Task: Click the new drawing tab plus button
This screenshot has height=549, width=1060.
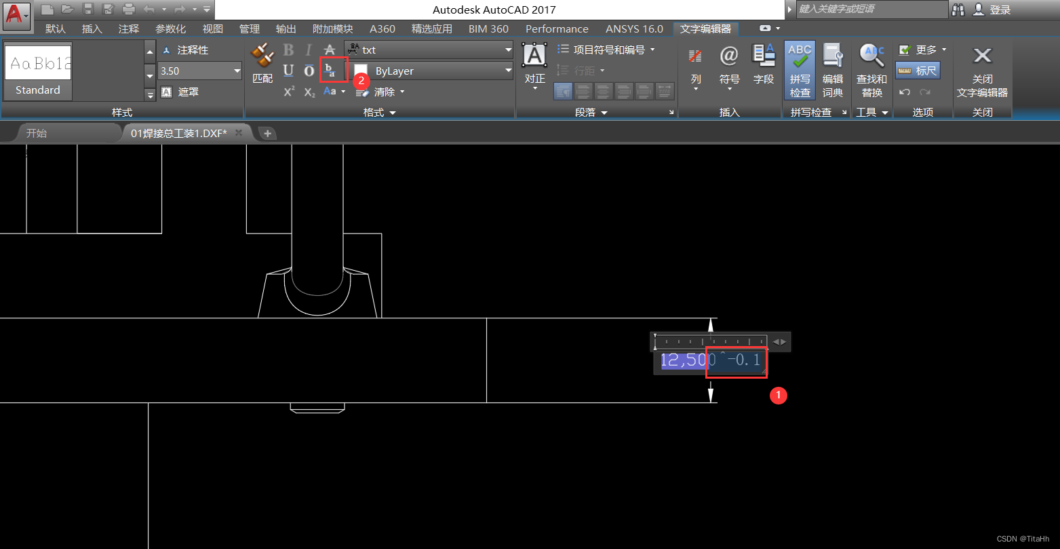Action: point(267,134)
